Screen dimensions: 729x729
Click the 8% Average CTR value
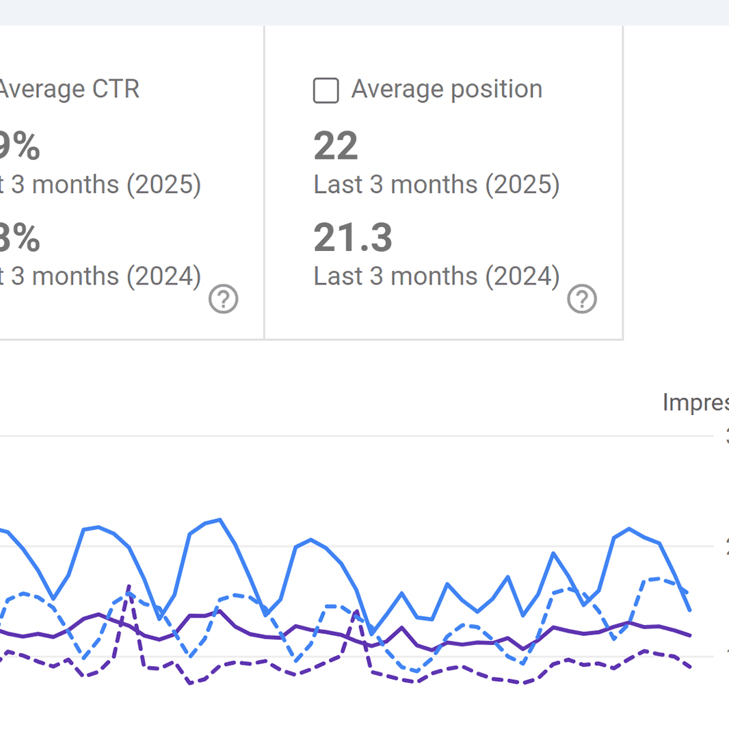click(x=19, y=238)
